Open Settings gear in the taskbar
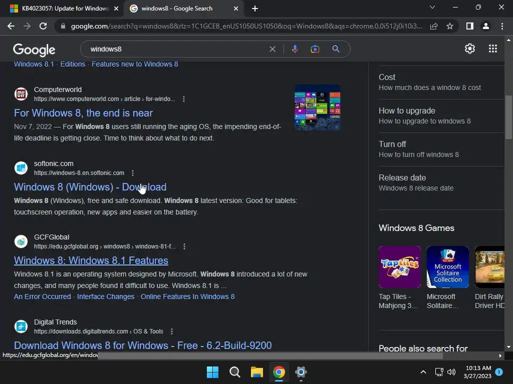This screenshot has height=384, width=513. [301, 372]
